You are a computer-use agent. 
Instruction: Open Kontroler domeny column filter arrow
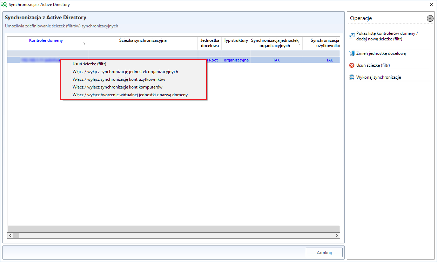click(85, 43)
